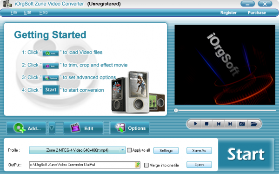The height and width of the screenshot is (174, 279).
Task: Open the Edit menu
Action: pyautogui.click(x=27, y=13)
